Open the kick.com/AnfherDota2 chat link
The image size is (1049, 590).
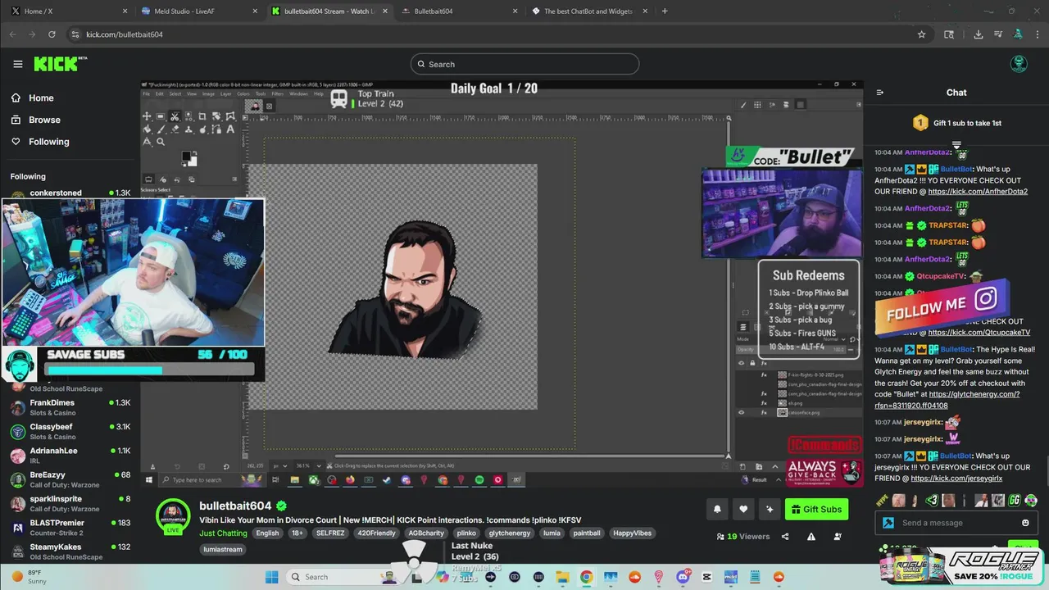[978, 192]
